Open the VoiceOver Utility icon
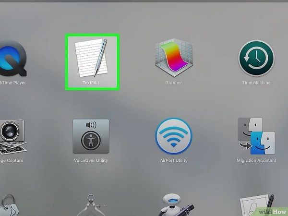 pos(91,136)
